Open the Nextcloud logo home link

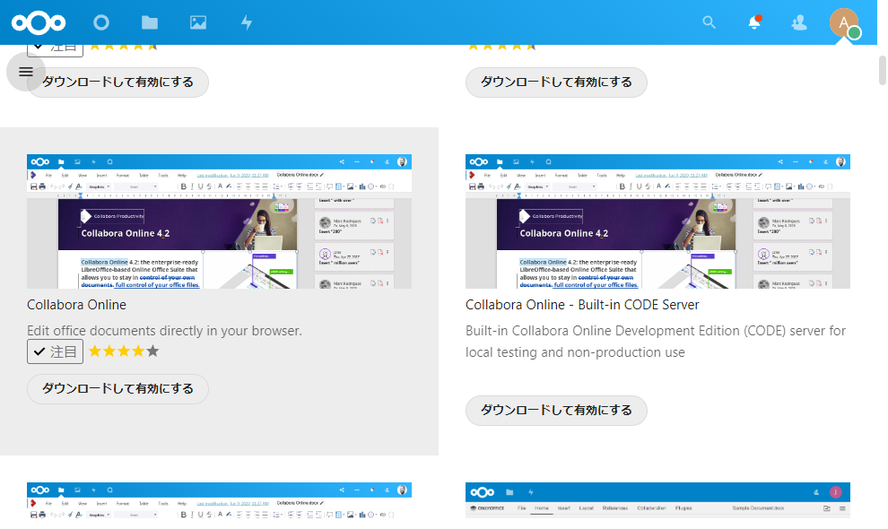tap(39, 22)
